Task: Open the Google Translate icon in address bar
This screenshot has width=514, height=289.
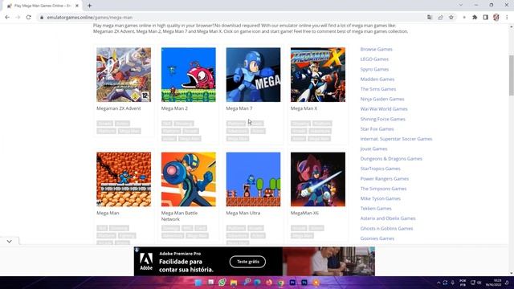Action: pyautogui.click(x=430, y=18)
